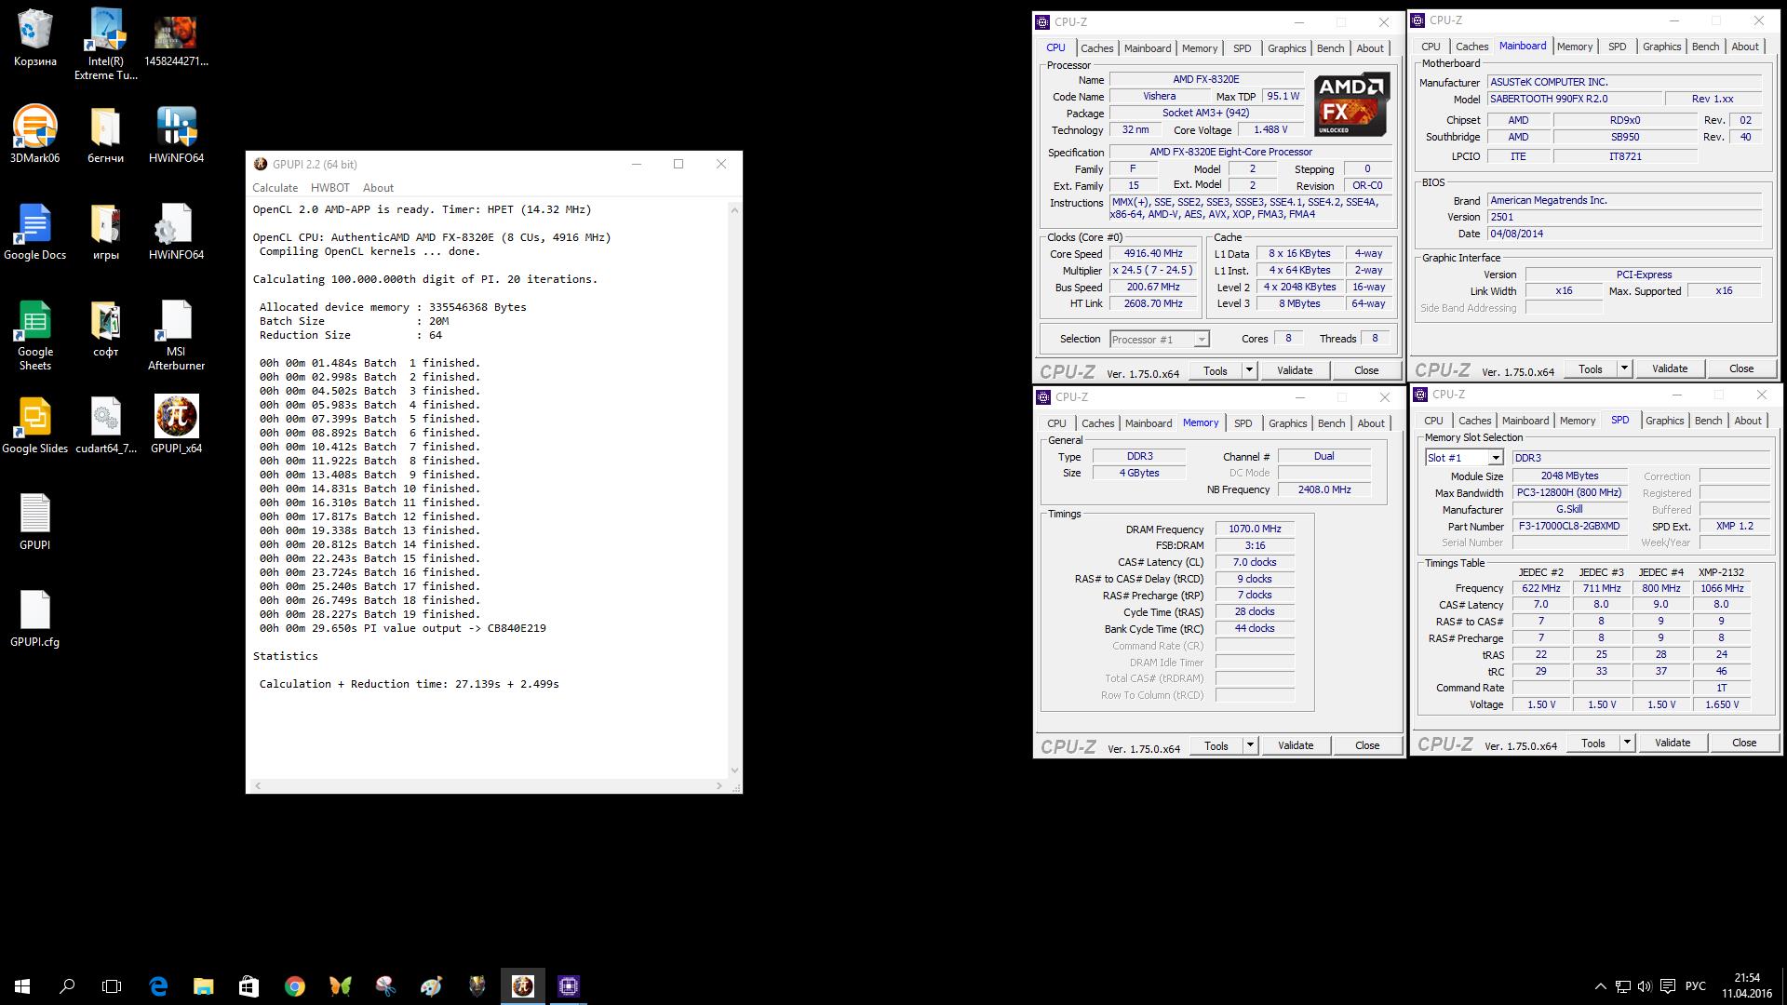Screen dimensions: 1787x1005
Task: Open the HWBOT menu in GPUPI
Action: (329, 188)
